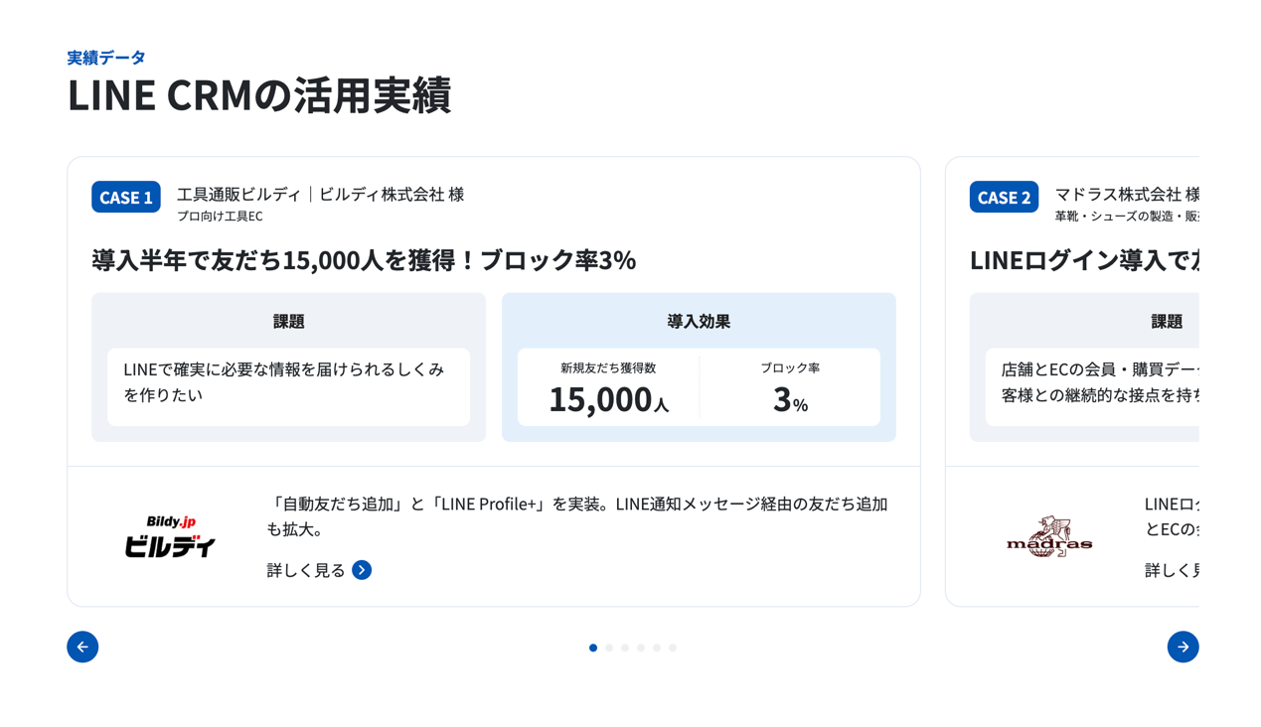Show the sixth, last carousel dot
The height and width of the screenshot is (727, 1261).
pos(673,648)
